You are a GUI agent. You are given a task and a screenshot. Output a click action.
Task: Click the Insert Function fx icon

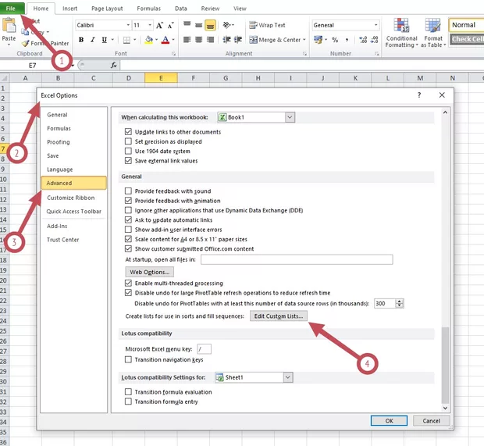click(114, 65)
